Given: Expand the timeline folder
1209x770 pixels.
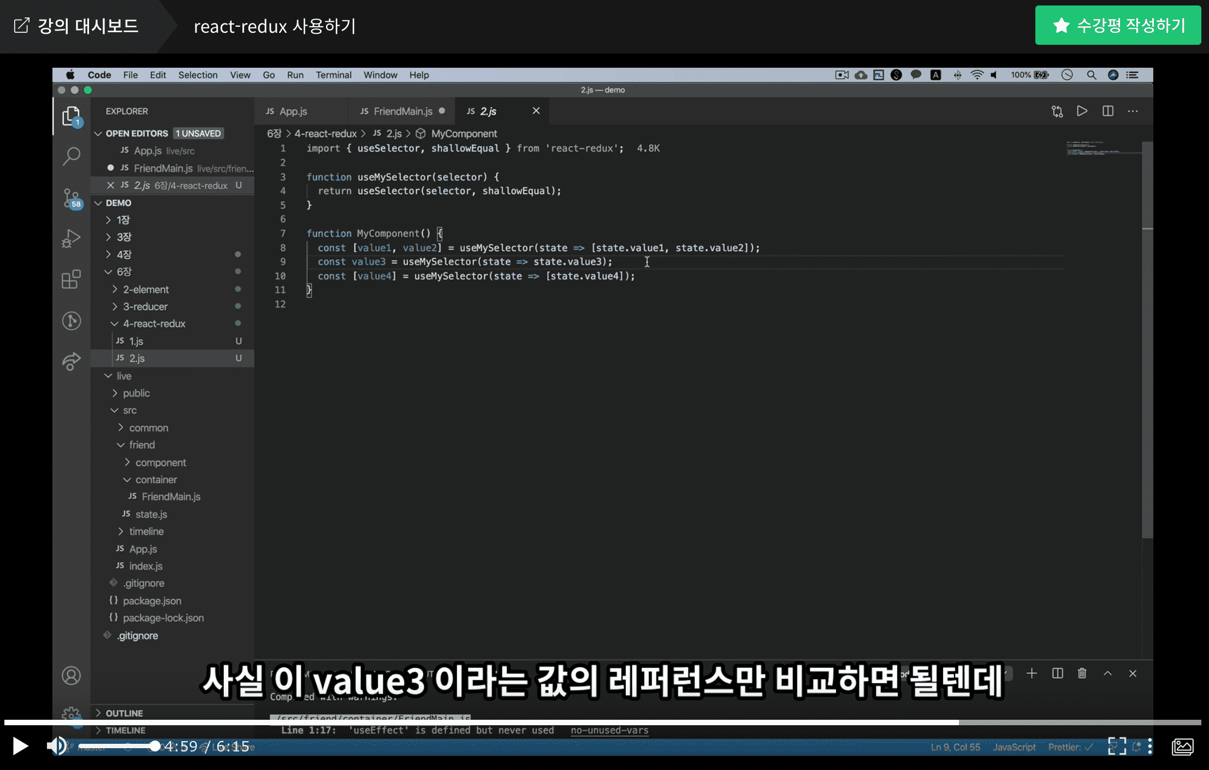Looking at the screenshot, I should pyautogui.click(x=146, y=531).
